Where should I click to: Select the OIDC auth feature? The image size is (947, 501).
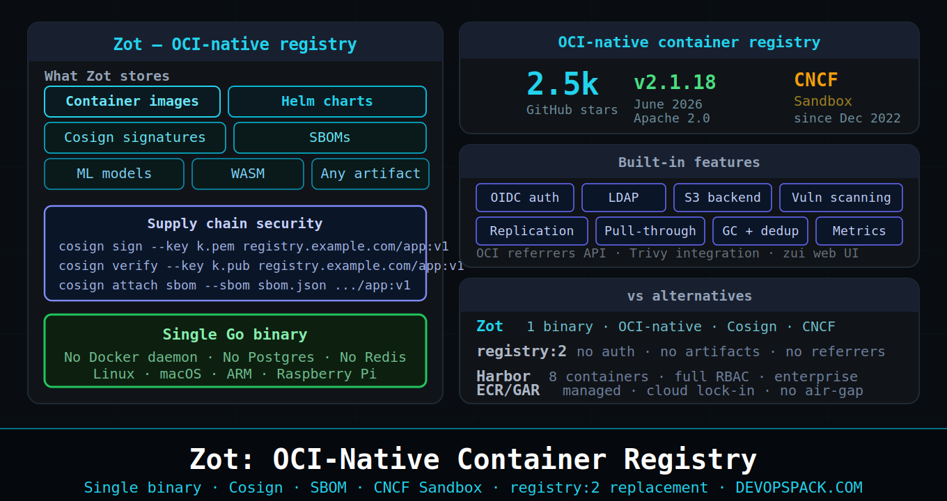pyautogui.click(x=525, y=198)
